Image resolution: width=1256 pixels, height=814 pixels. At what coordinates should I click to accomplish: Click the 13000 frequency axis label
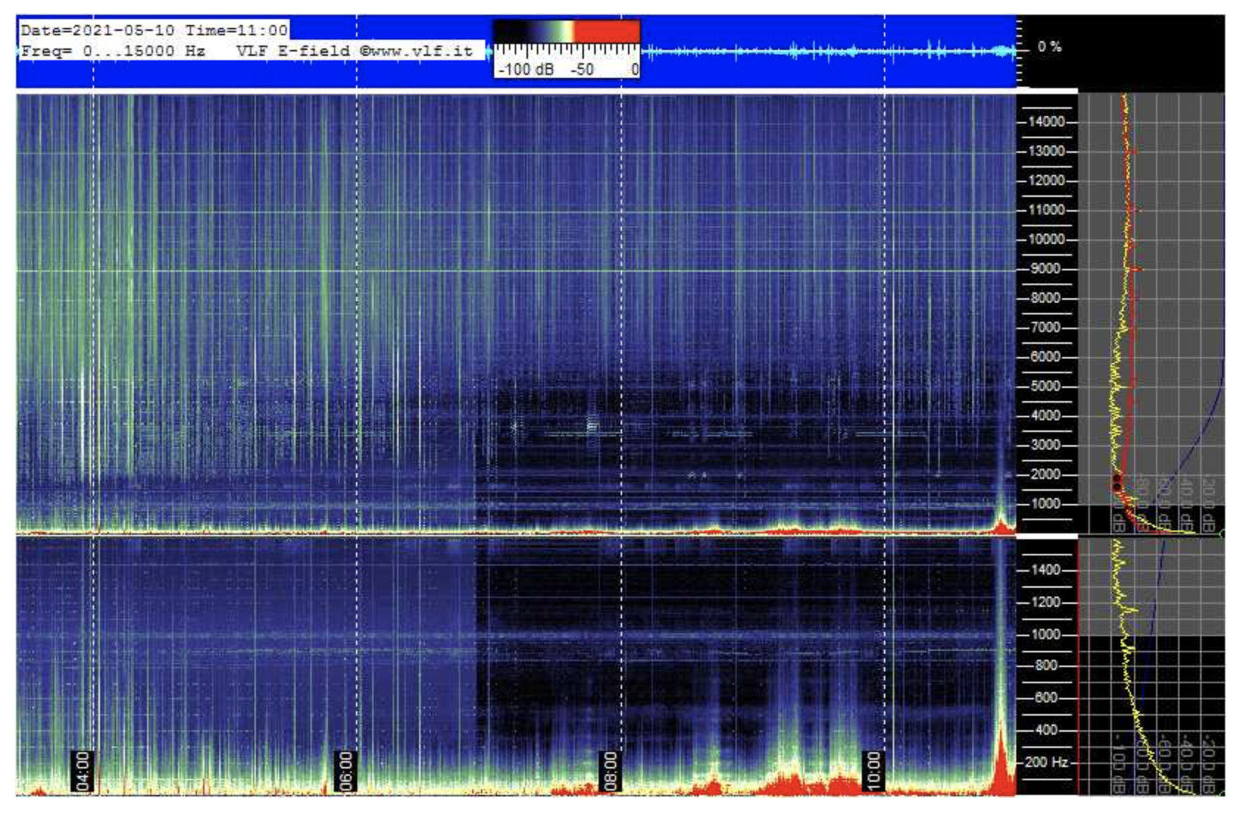tap(1046, 151)
